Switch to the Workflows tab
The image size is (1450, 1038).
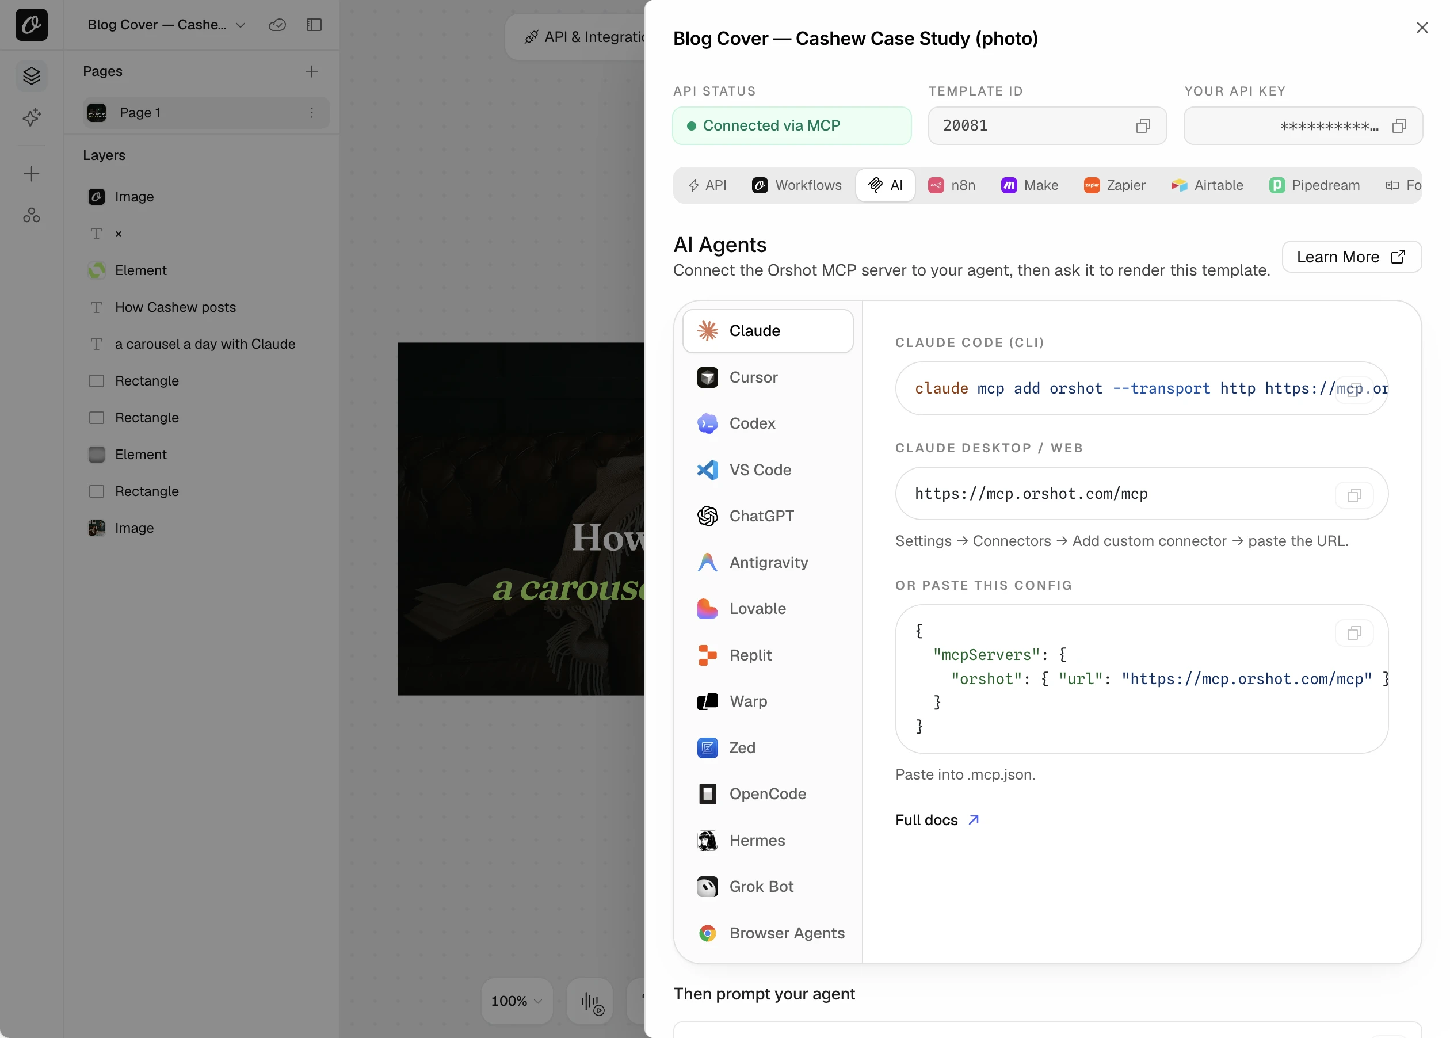796,185
